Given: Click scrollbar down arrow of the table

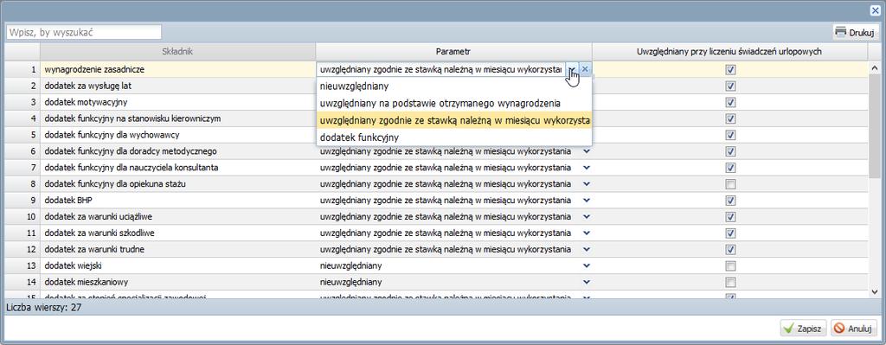Looking at the screenshot, I should tap(875, 292).
